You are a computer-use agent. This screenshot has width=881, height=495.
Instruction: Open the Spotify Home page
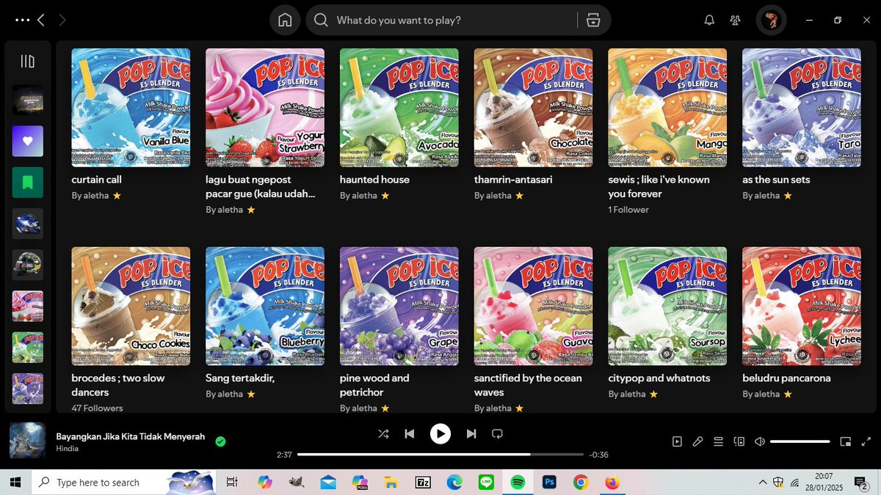(285, 21)
